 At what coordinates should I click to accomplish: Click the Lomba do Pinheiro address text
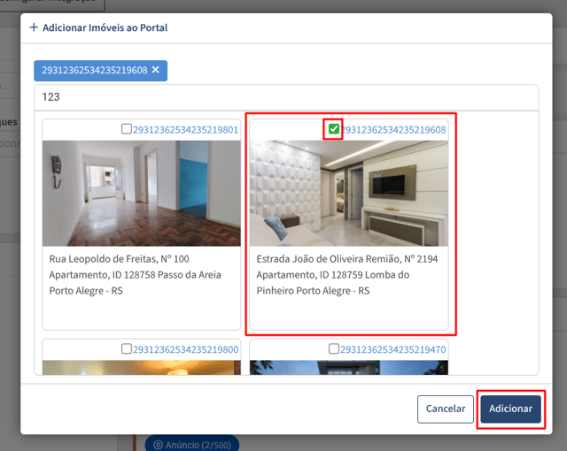[347, 274]
